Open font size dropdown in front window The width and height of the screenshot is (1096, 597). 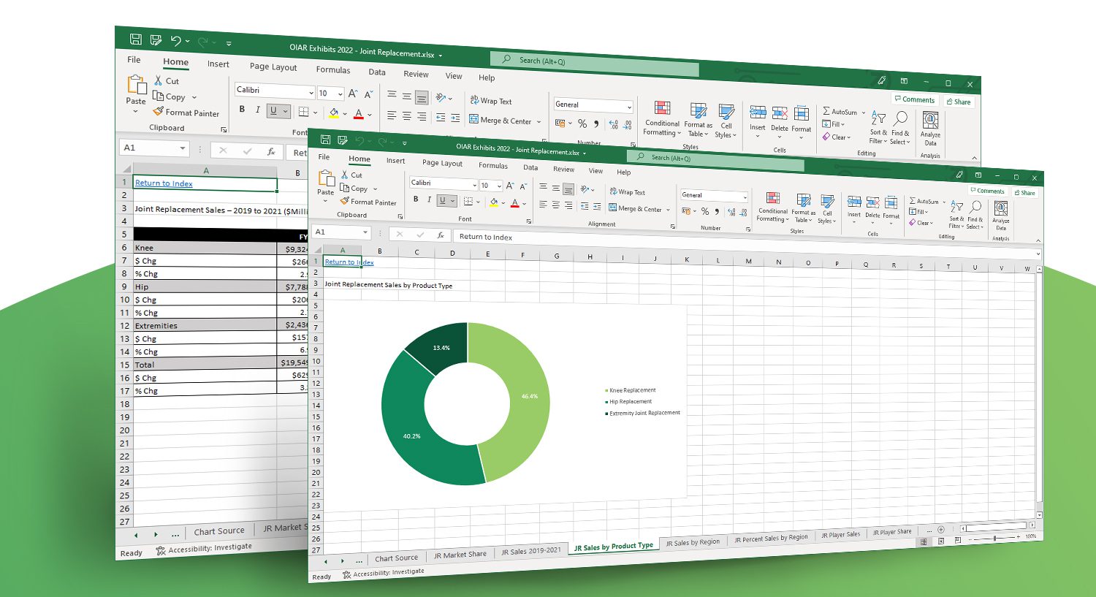[x=499, y=186]
